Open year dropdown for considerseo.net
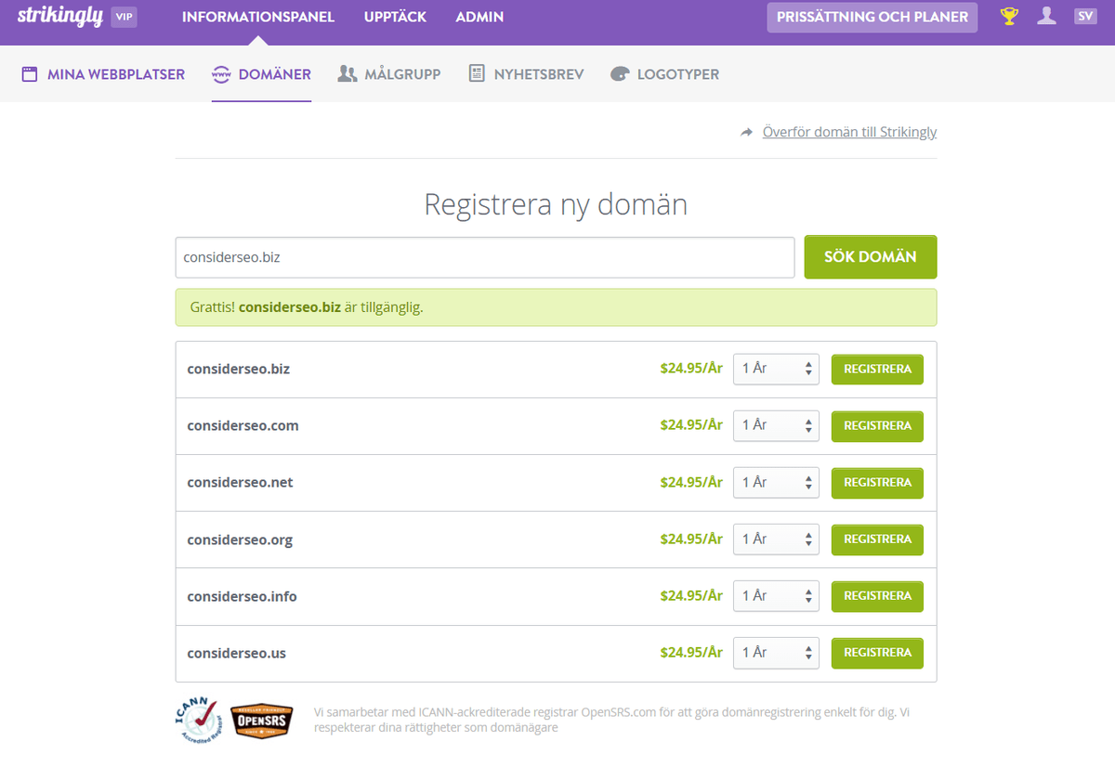 point(776,482)
